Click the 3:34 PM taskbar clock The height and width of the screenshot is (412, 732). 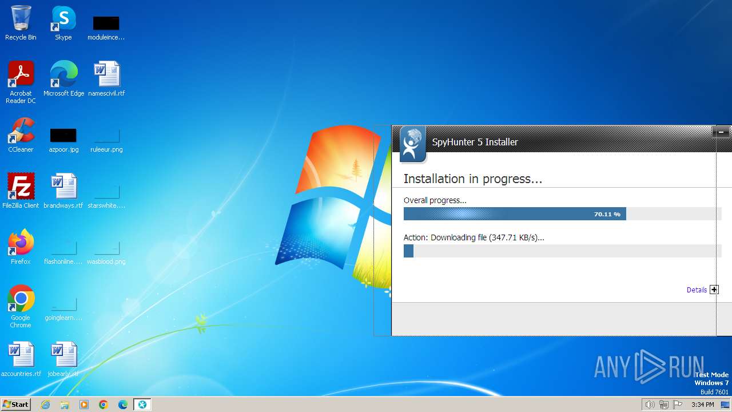(702, 405)
